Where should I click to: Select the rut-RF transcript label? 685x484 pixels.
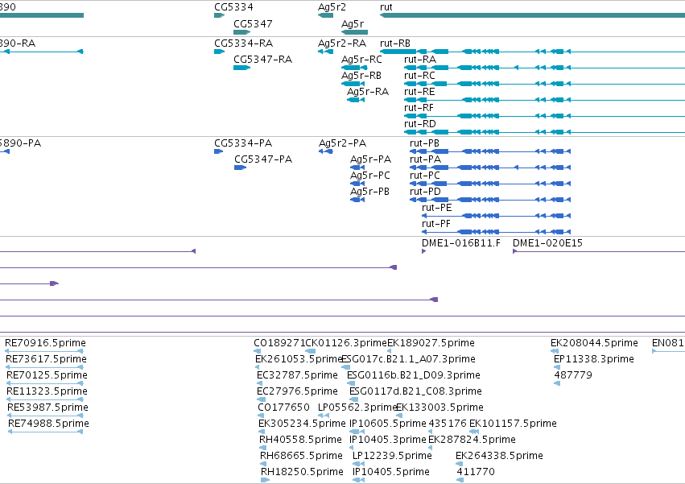click(x=419, y=108)
